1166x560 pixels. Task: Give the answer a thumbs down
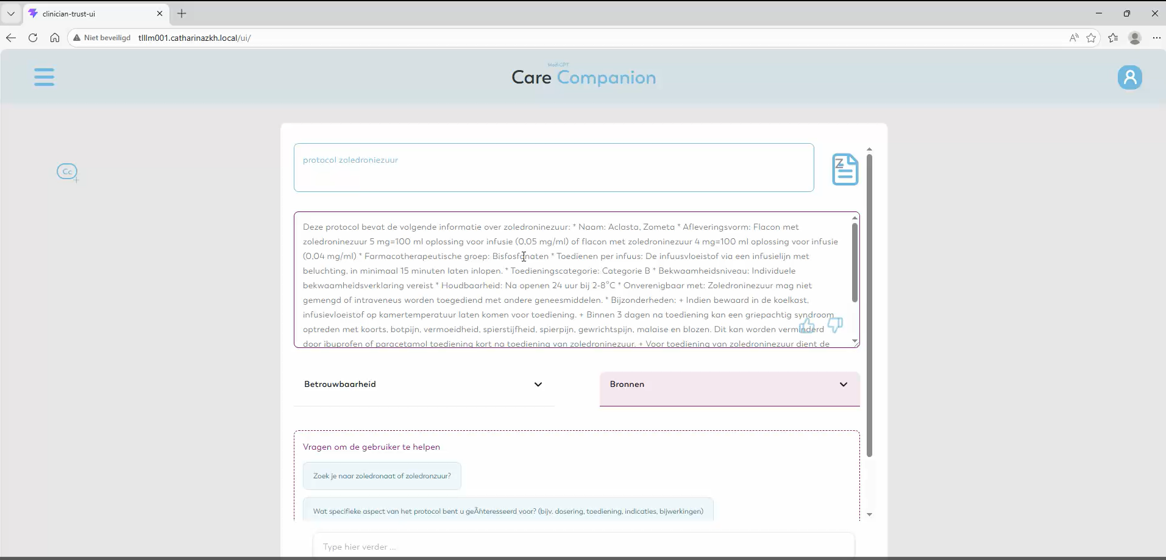pyautogui.click(x=835, y=325)
